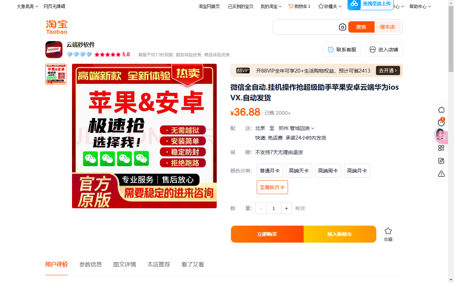The image size is (454, 283).
Task: Open the puzzle-piece sidebar icon
Action: [x=441, y=110]
